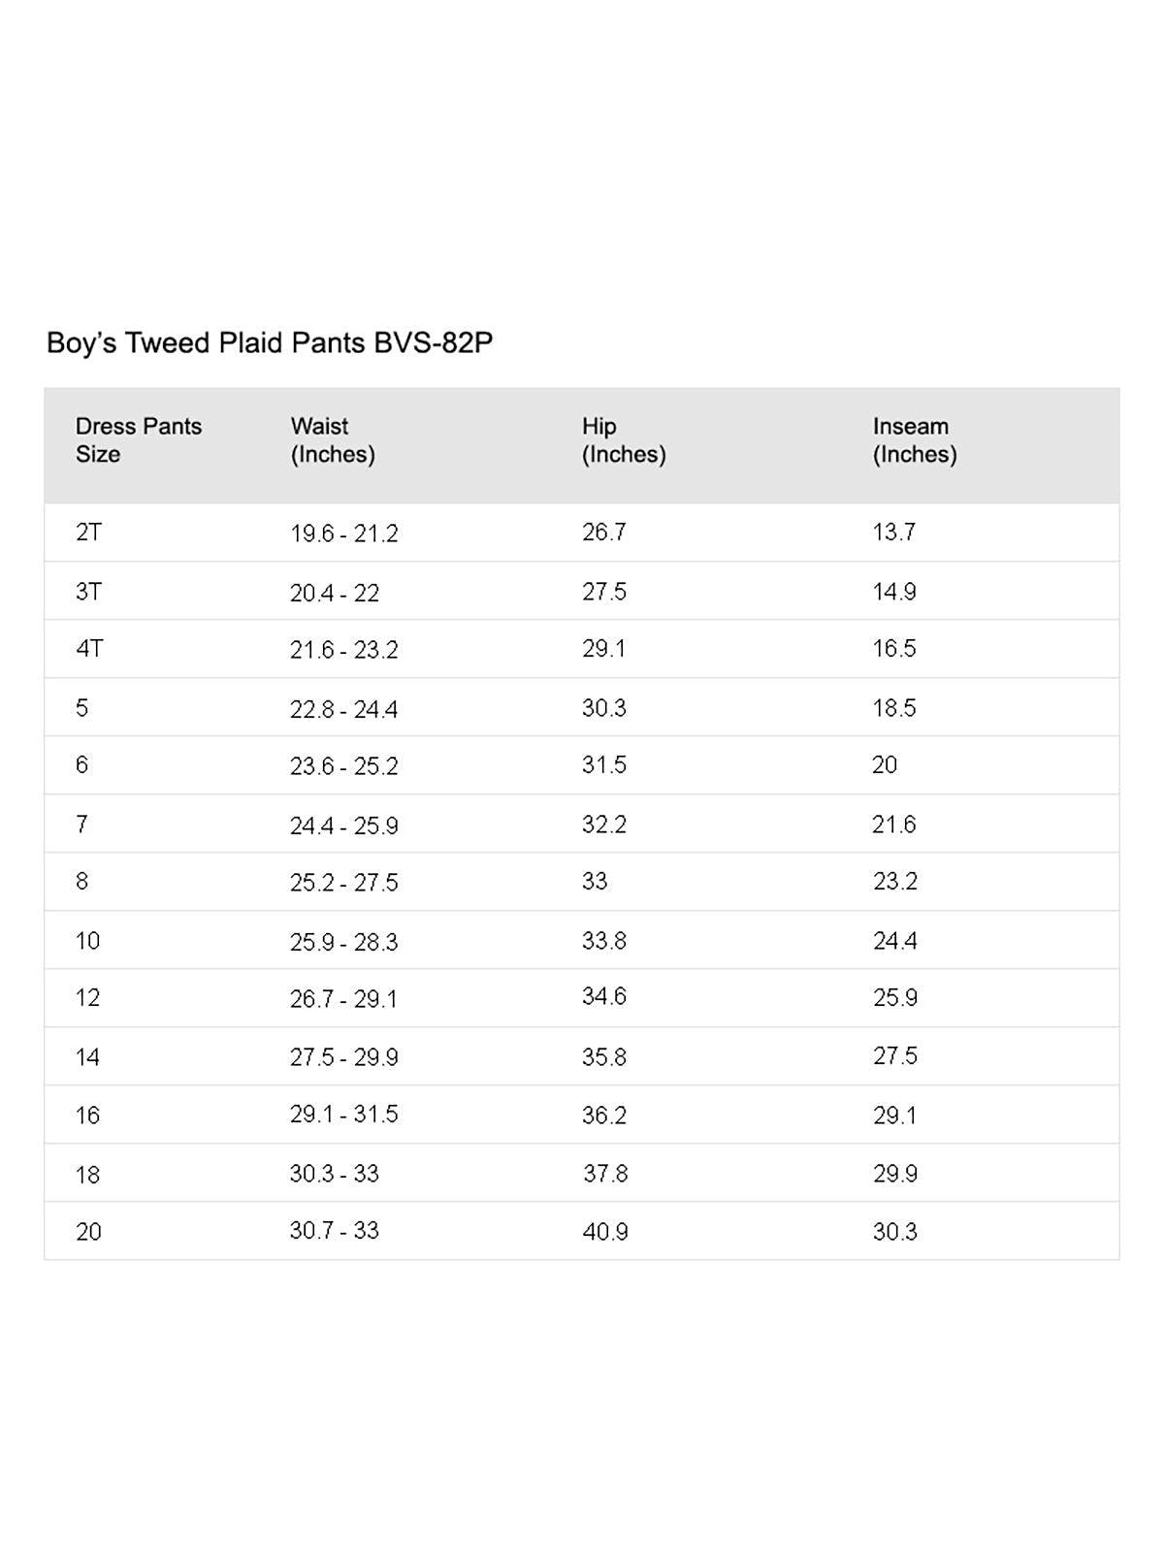Select hip value 37.8 for size 18
The image size is (1164, 1552).
605,1174
